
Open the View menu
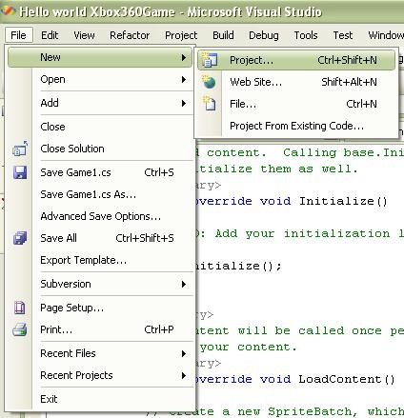point(84,35)
